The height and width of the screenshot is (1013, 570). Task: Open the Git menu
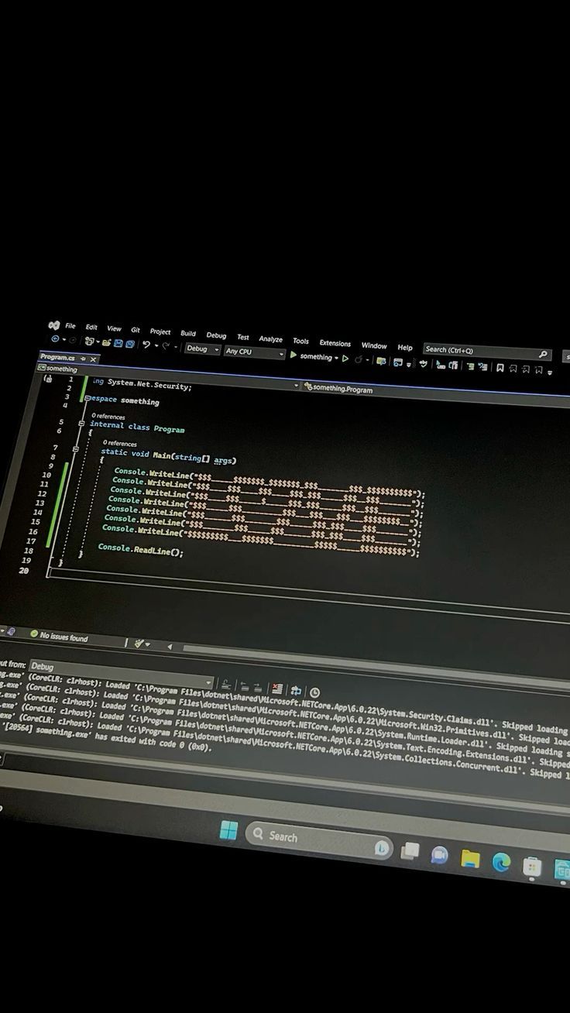136,330
